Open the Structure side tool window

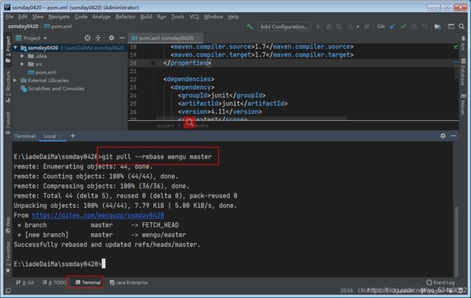tap(8, 87)
